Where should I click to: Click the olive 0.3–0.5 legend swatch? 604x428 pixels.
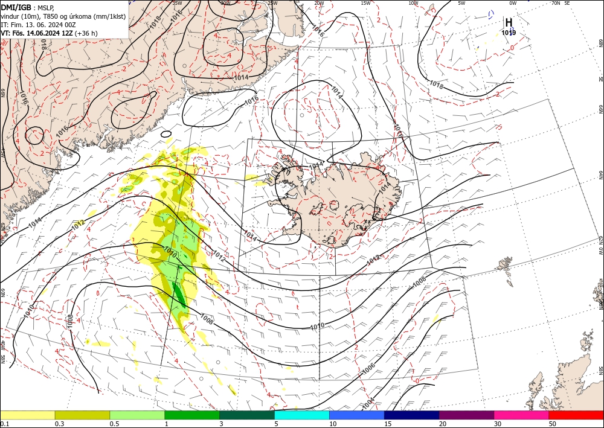[82, 415]
